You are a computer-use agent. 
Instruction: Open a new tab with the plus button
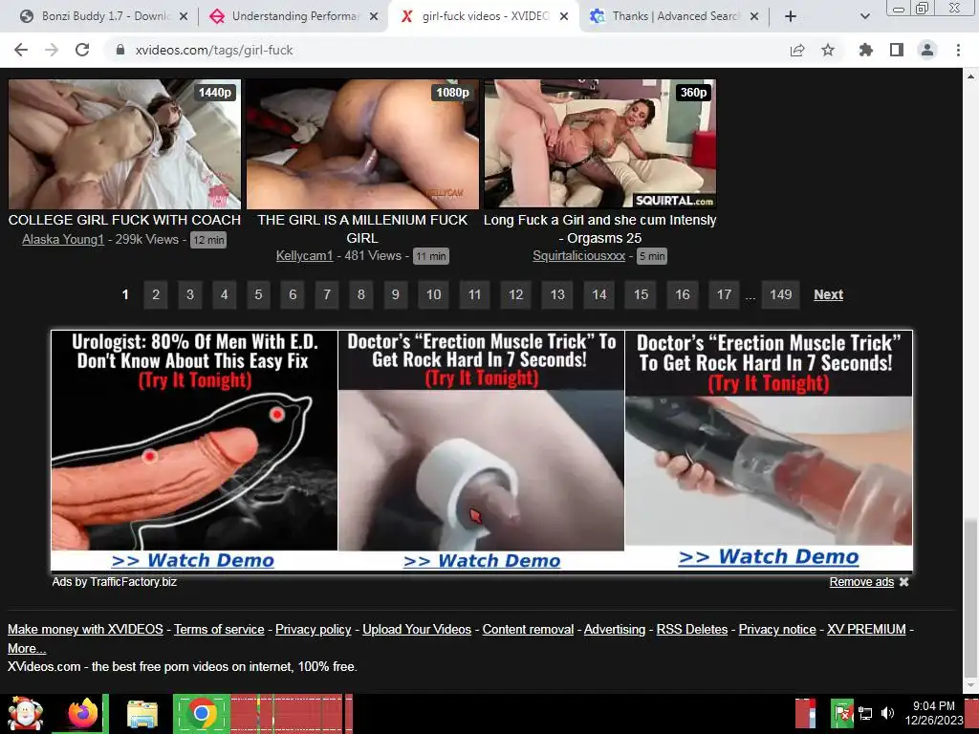coord(791,16)
